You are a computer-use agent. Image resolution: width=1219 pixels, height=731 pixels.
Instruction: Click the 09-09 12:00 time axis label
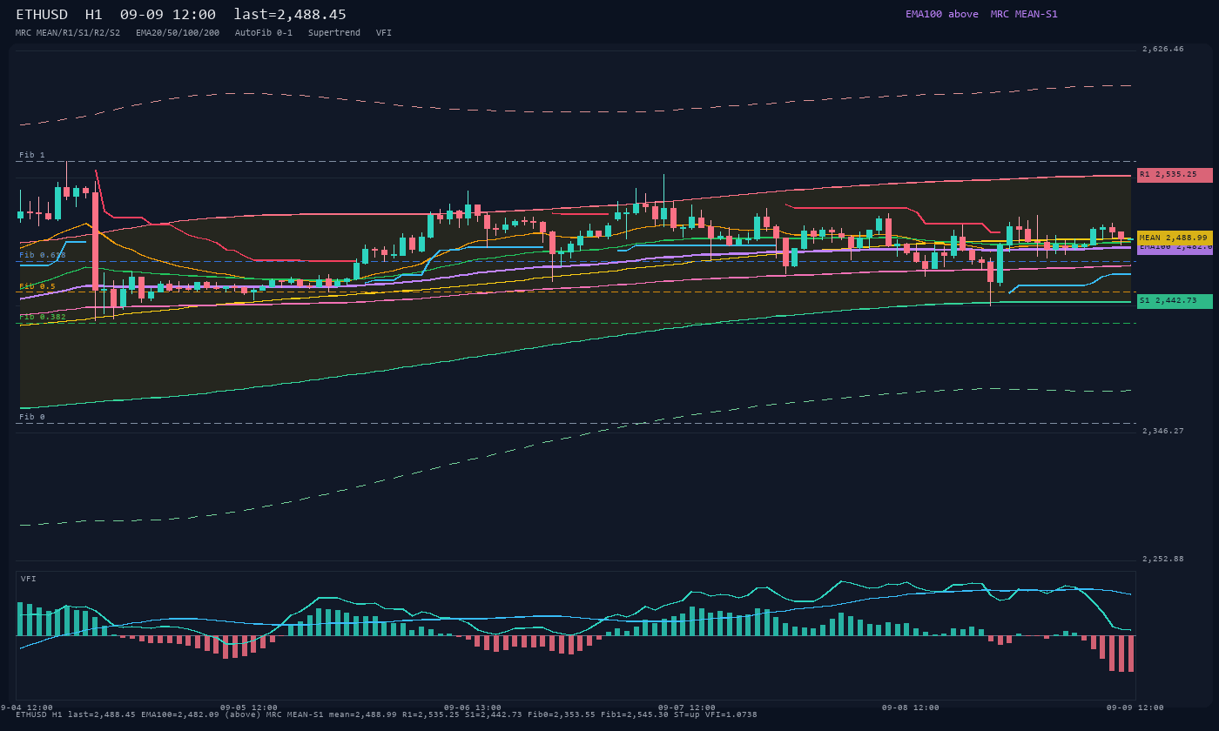point(1135,708)
